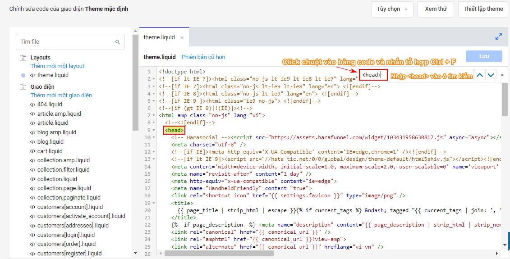Image resolution: width=510 pixels, height=259 pixels.
Task: Close the code search box
Action: (x=502, y=75)
